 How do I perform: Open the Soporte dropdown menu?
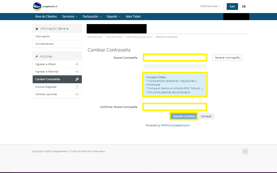(113, 17)
